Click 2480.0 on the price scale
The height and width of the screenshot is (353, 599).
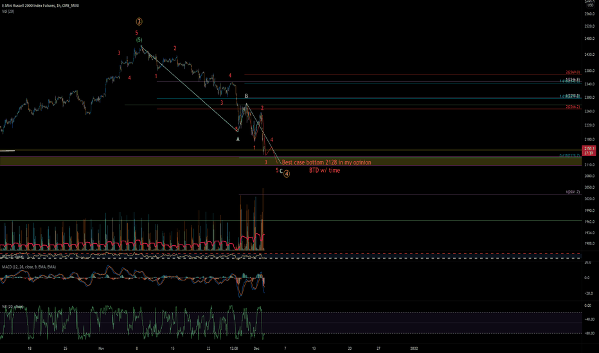[589, 39]
